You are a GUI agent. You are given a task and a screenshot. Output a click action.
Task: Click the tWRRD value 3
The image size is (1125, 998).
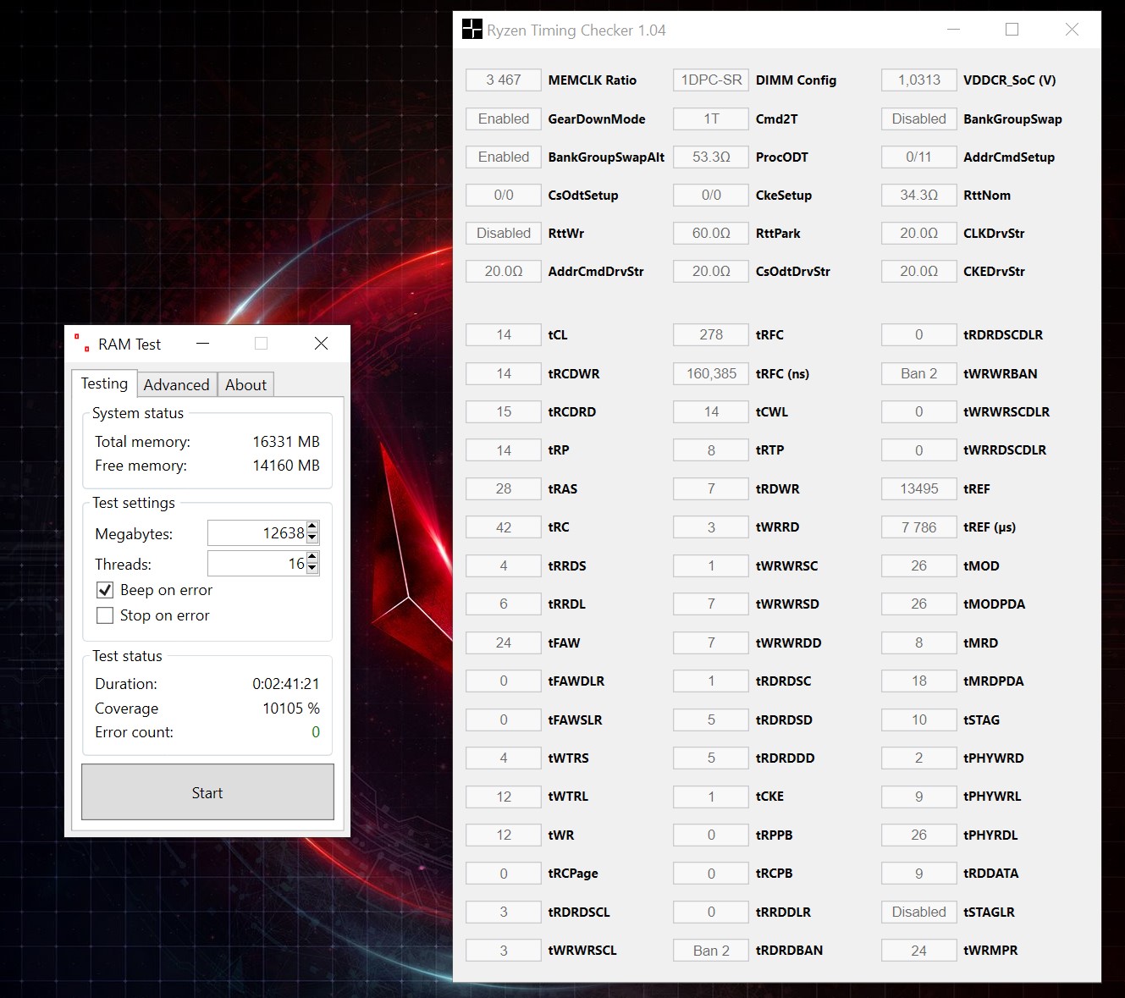tap(711, 527)
